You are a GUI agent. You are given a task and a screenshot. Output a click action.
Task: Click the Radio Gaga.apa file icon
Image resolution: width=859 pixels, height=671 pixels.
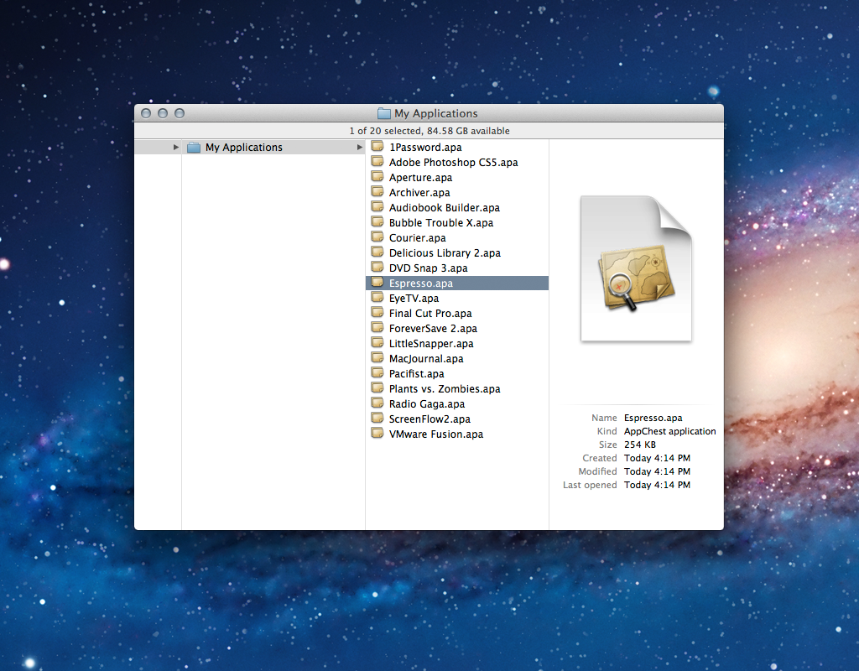point(377,403)
